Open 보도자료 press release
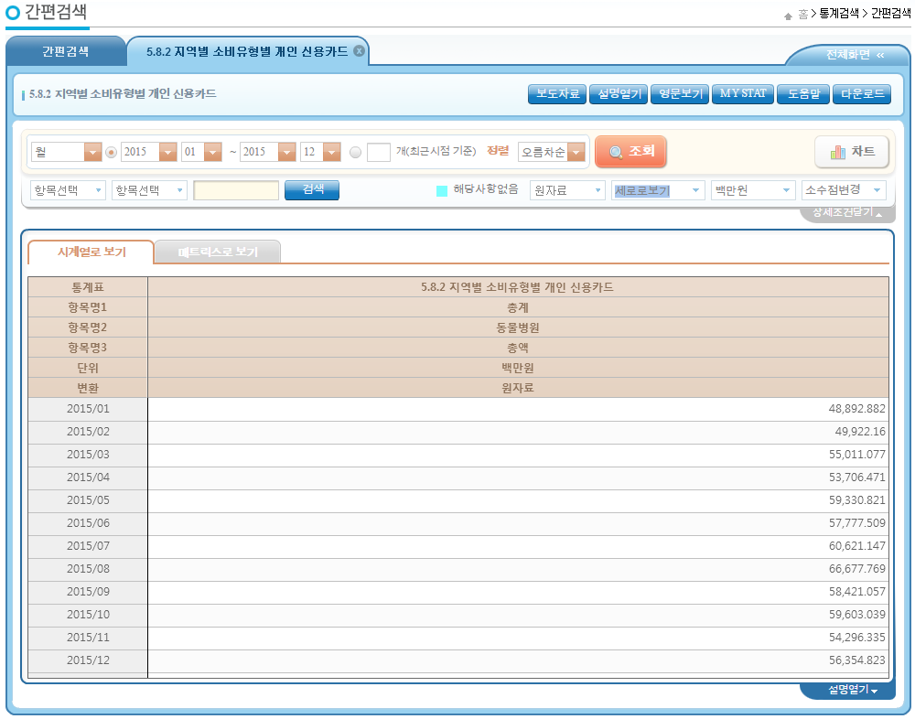Image resolution: width=915 pixels, height=719 pixels. 557,94
